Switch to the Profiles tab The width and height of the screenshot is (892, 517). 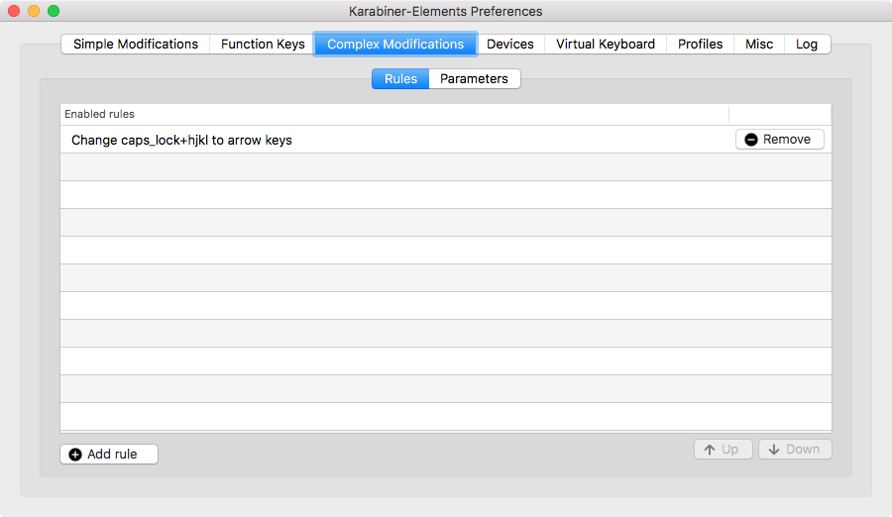pos(700,44)
